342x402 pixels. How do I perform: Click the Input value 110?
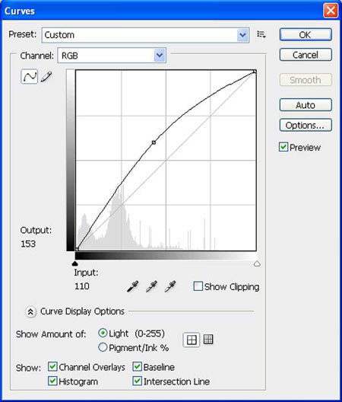(x=82, y=286)
